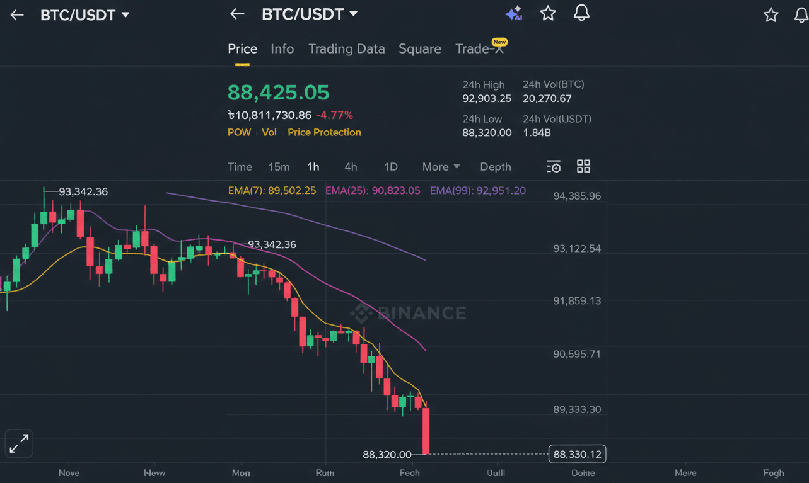Select the 15m interval
This screenshot has width=809, height=483.
279,167
